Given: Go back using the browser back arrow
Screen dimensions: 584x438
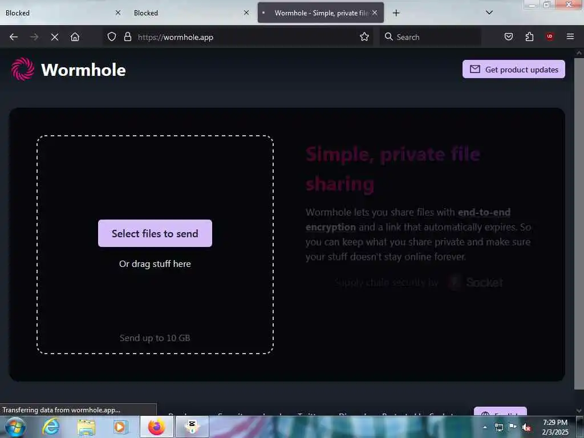Looking at the screenshot, I should [x=14, y=37].
